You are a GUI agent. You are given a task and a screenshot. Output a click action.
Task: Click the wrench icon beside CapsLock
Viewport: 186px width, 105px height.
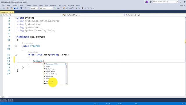pos(45,76)
